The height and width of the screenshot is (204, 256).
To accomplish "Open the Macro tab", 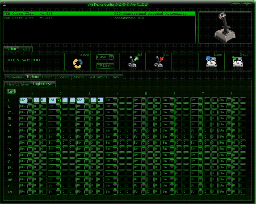I will [x=79, y=77].
